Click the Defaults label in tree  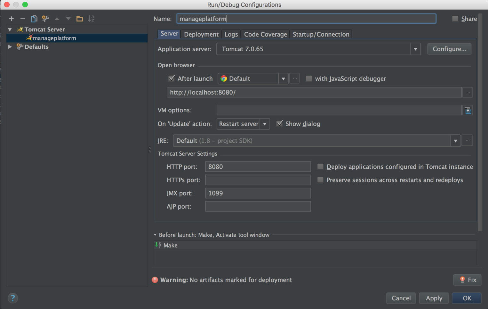pyautogui.click(x=36, y=47)
